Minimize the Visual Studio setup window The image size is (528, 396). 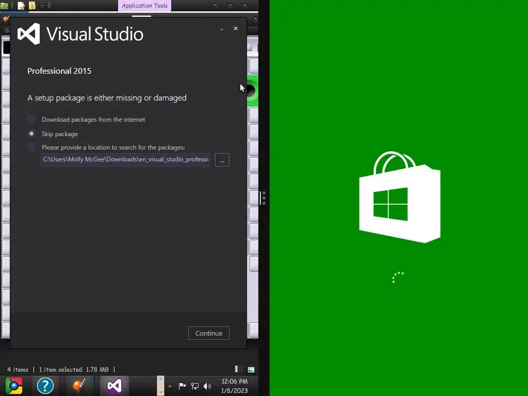tap(222, 29)
